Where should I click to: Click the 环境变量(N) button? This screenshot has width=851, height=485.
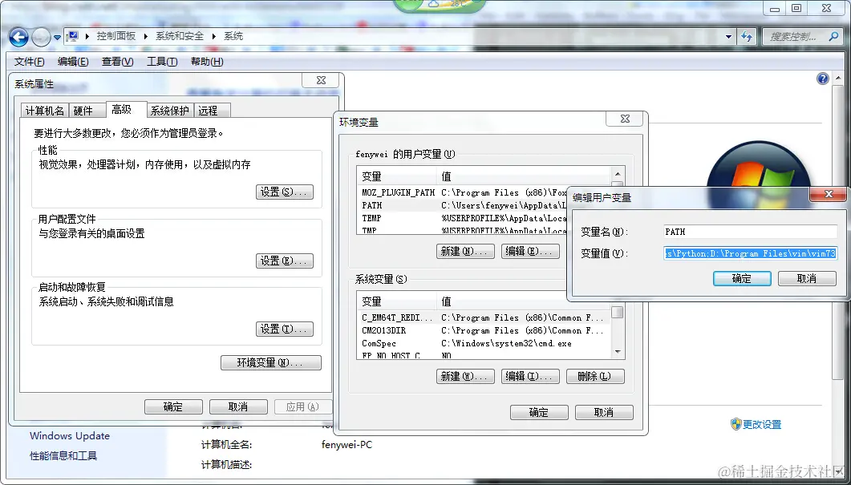click(x=271, y=362)
